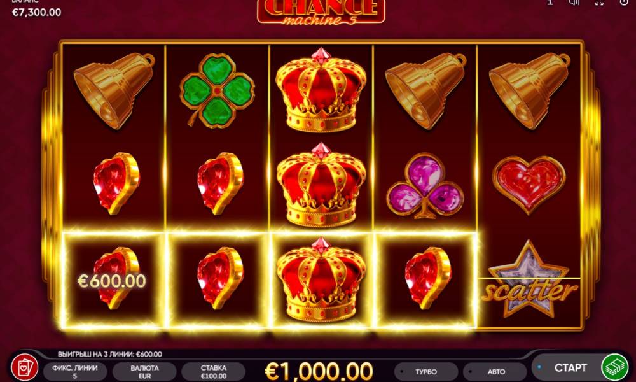The height and width of the screenshot is (382, 636).
Task: Toggle АВТО autoplay
Action: click(x=495, y=371)
